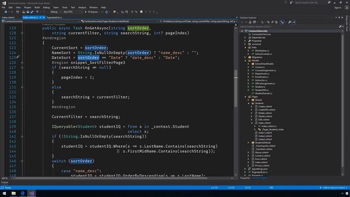The image size is (350, 197).
Task: Switch to the first Index.cshtml editor tab
Action: [x=8, y=18]
